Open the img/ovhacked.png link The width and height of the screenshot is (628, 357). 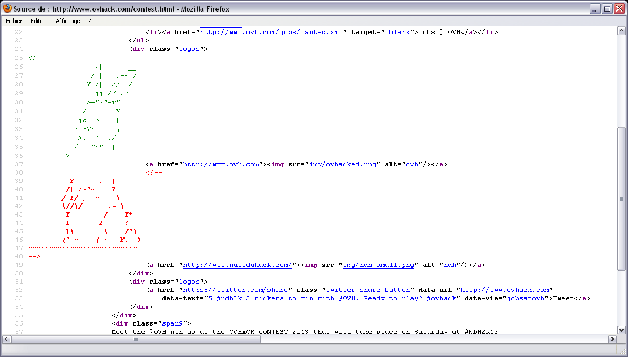343,164
